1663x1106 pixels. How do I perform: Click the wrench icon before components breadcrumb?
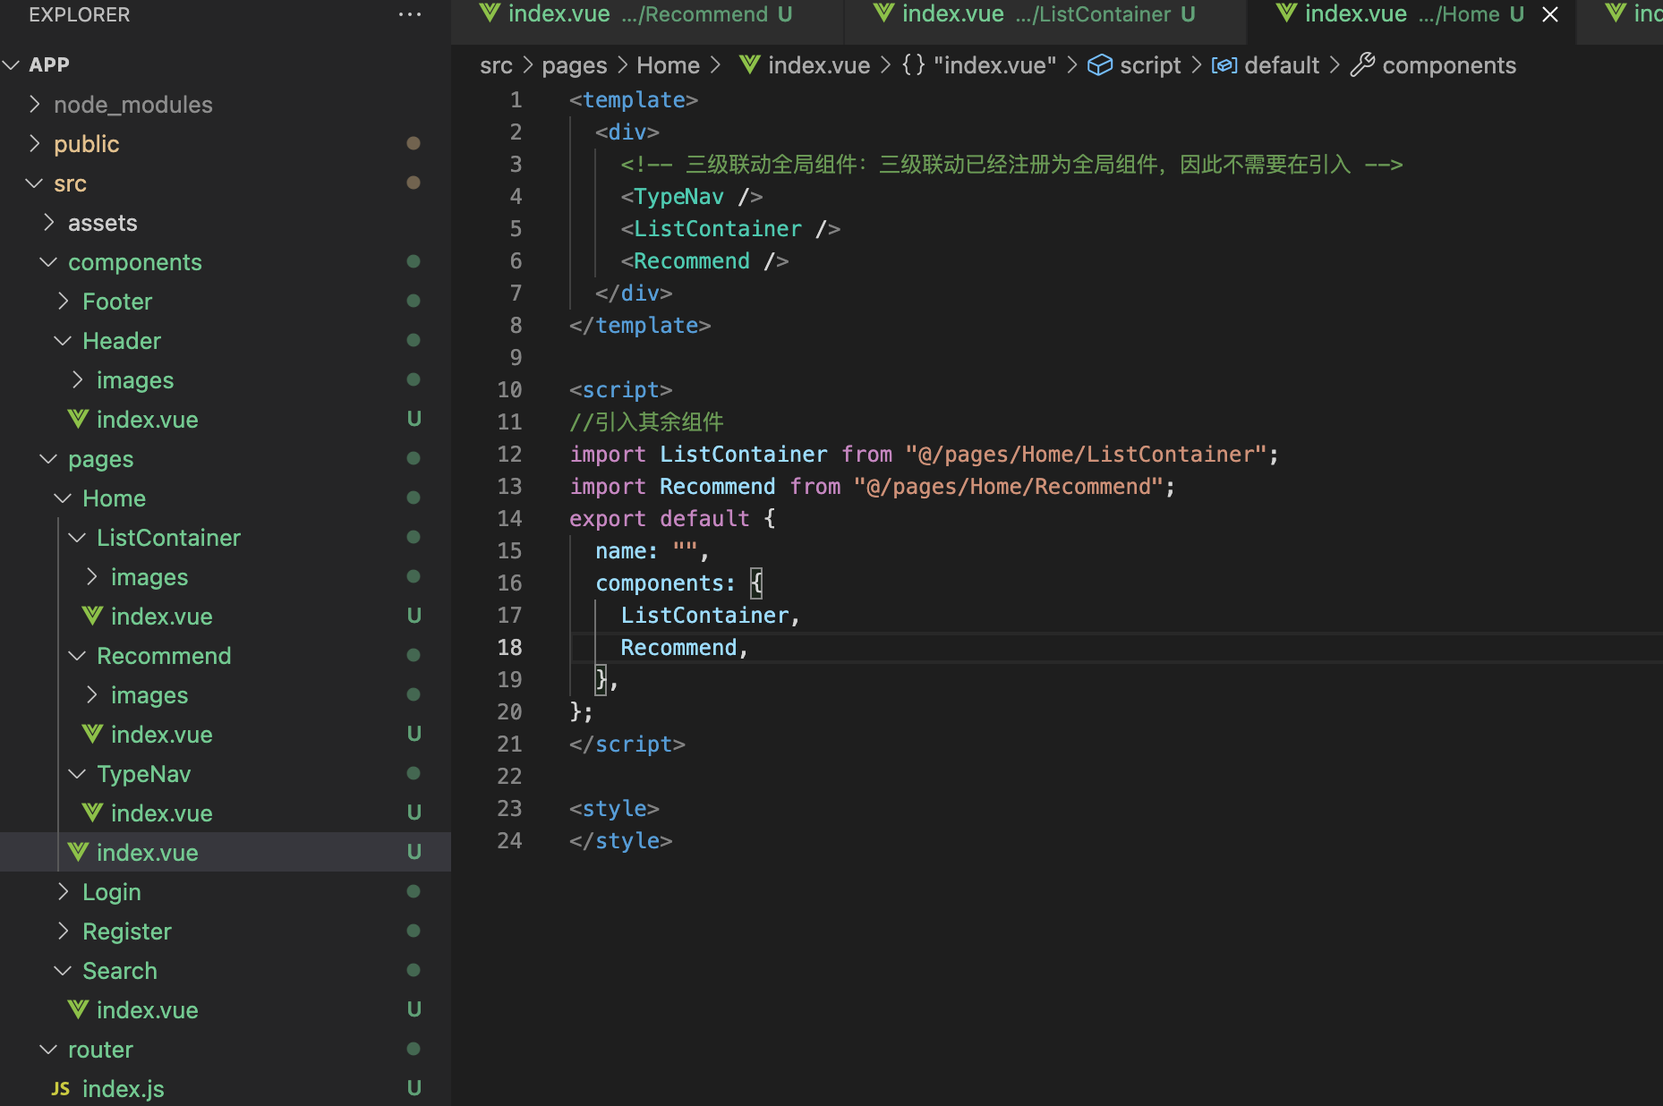[1362, 64]
